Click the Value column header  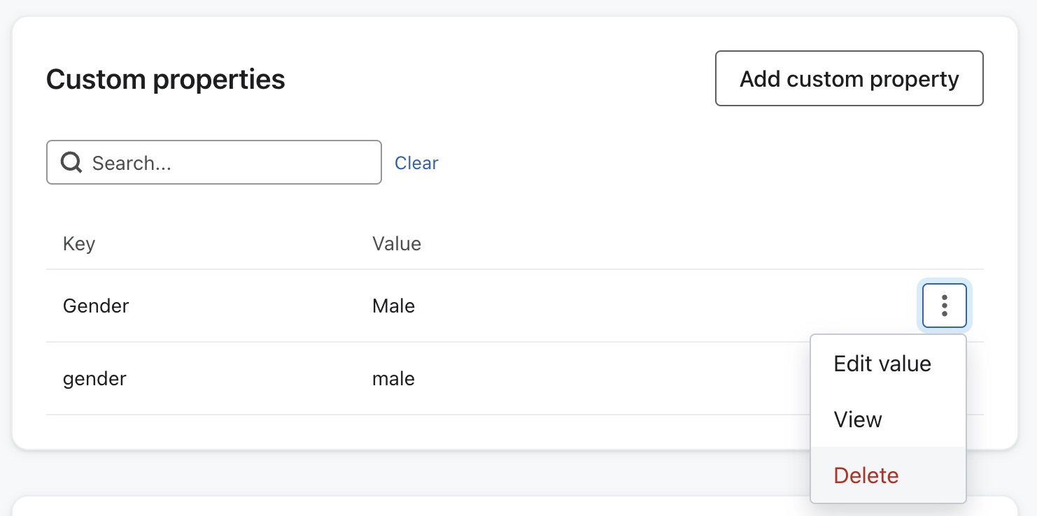click(x=396, y=243)
